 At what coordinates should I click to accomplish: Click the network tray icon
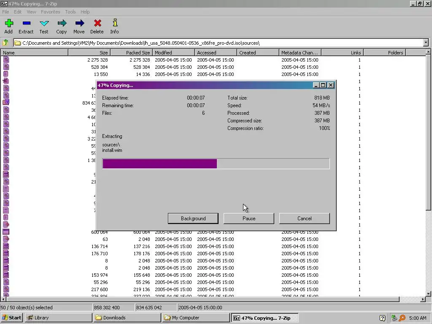(x=394, y=318)
